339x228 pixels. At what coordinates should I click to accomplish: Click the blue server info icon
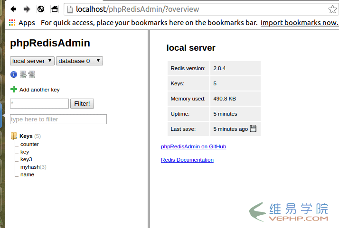point(14,74)
